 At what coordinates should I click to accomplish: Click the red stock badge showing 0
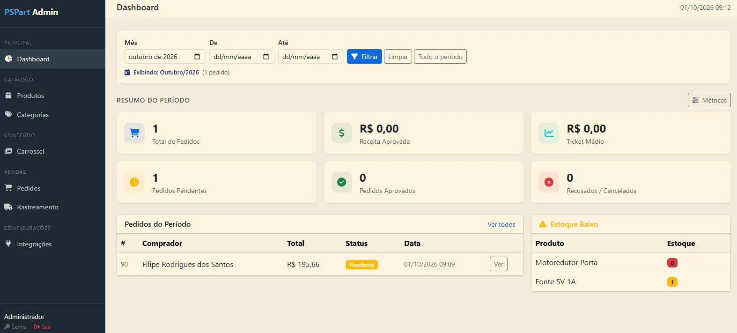672,263
